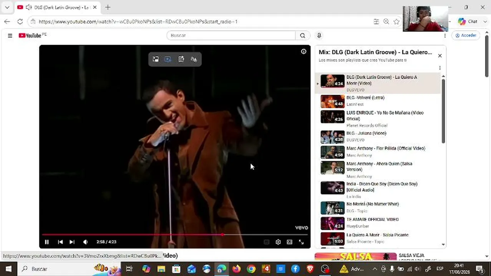Viewport: 491px width, 276px height.
Task: Mute the video player volume
Action: click(x=85, y=242)
